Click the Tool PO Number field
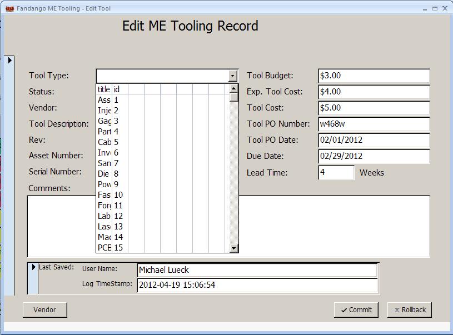Viewport: 453px width, 335px height. tap(374, 124)
